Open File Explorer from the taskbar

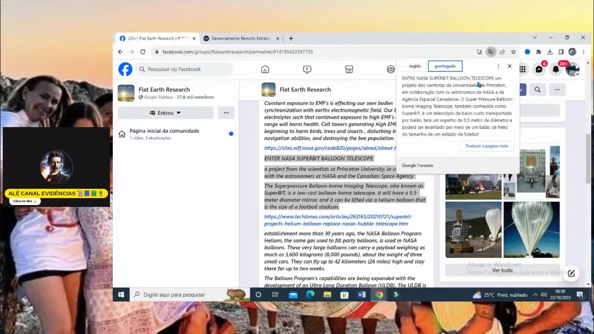(x=327, y=295)
